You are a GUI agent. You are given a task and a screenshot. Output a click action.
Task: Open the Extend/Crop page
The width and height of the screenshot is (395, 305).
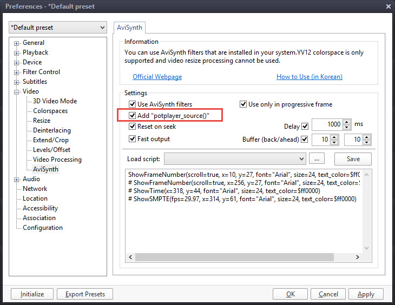(51, 140)
